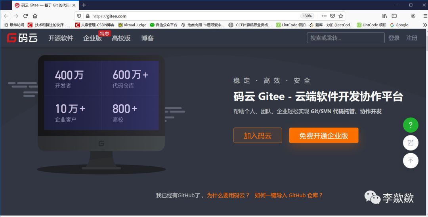Bookmark this page with the star
The height and width of the screenshot is (217, 428).
[341, 16]
